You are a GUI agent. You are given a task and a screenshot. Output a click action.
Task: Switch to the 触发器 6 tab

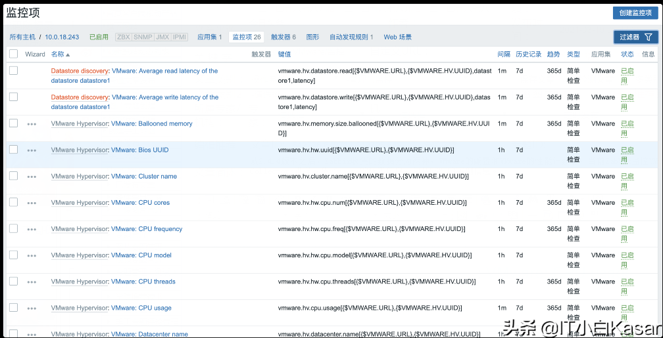tap(283, 37)
